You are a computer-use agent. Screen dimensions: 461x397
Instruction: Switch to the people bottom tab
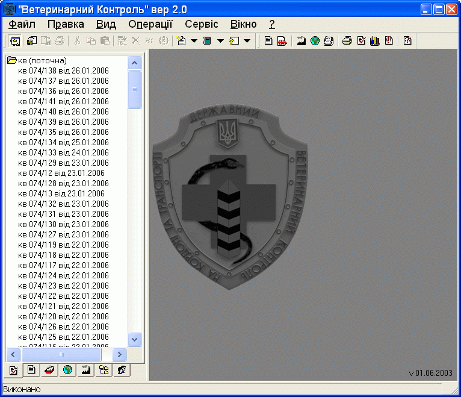coord(122,370)
